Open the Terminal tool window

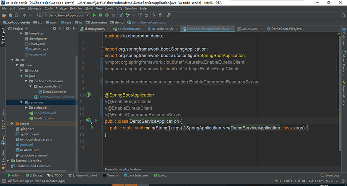coord(111,175)
